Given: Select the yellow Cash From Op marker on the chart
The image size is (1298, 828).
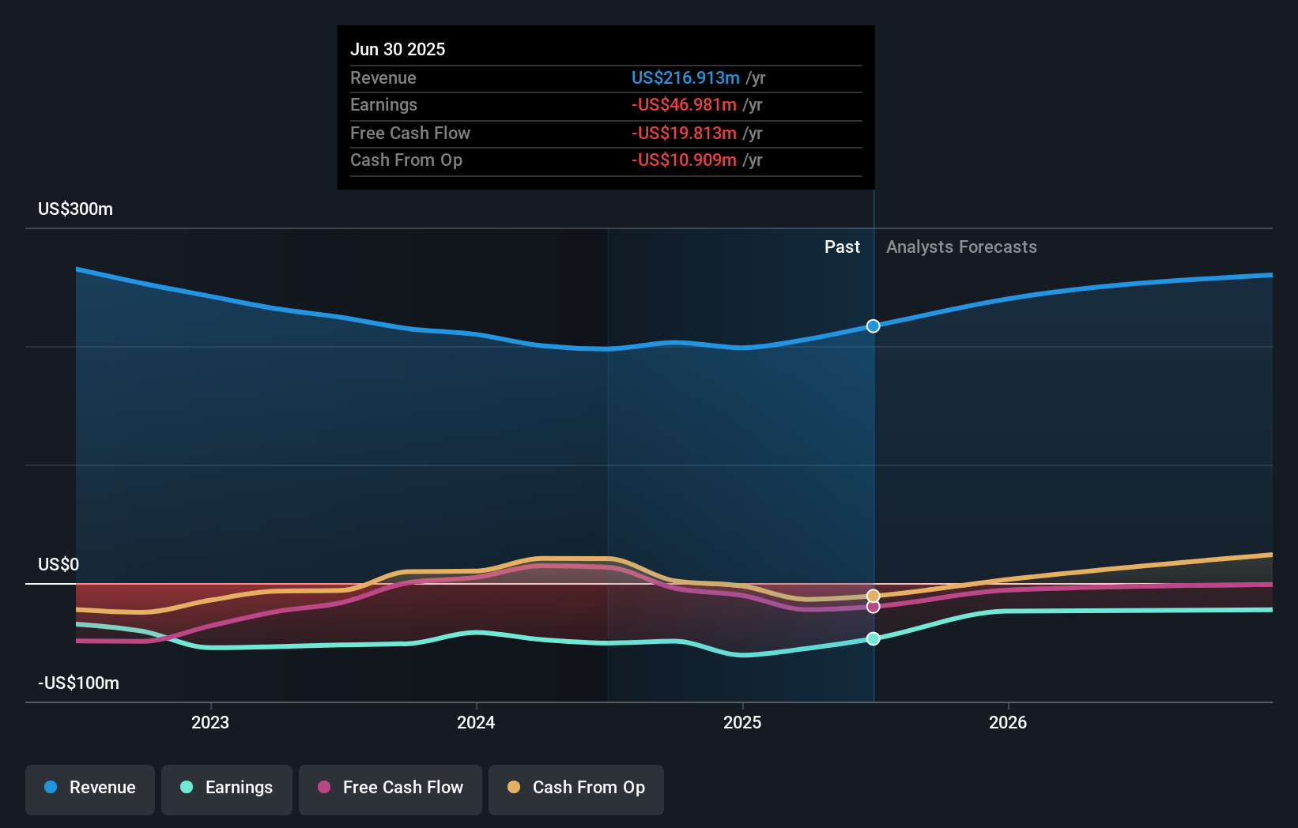Looking at the screenshot, I should tap(873, 596).
